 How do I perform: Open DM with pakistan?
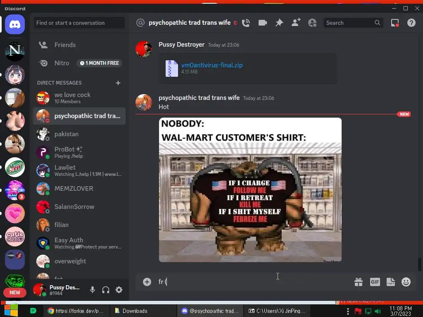[x=79, y=134]
